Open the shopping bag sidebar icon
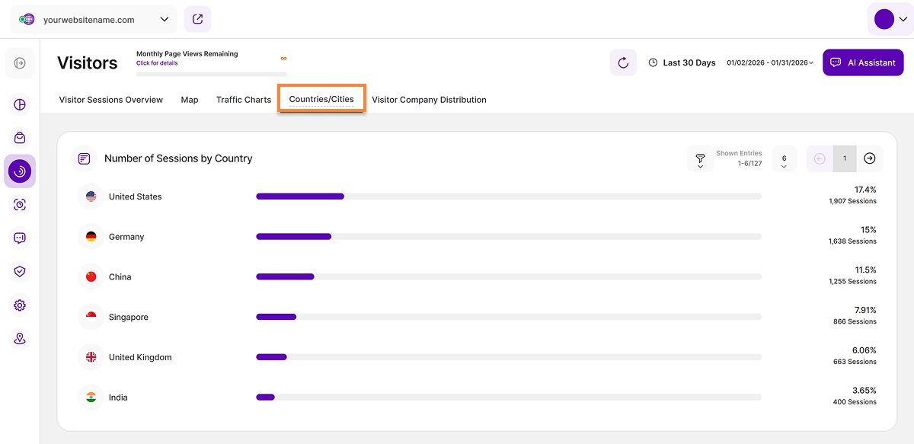 [x=20, y=138]
